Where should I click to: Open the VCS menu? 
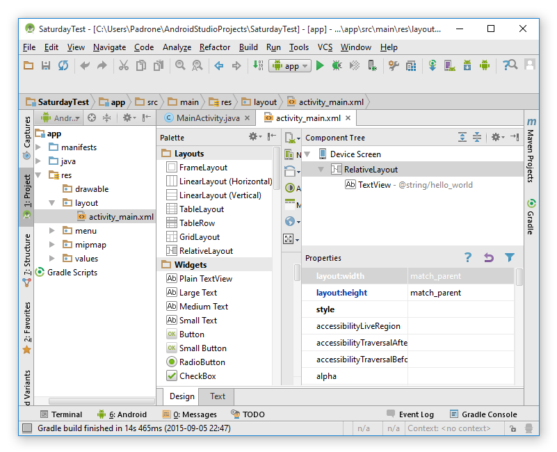(x=325, y=47)
